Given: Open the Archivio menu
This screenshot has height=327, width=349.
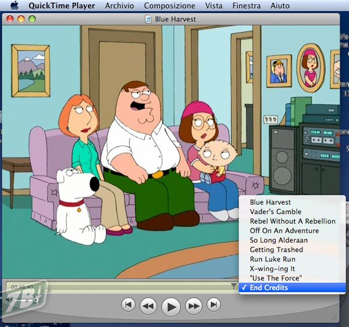Looking at the screenshot, I should 119,6.
